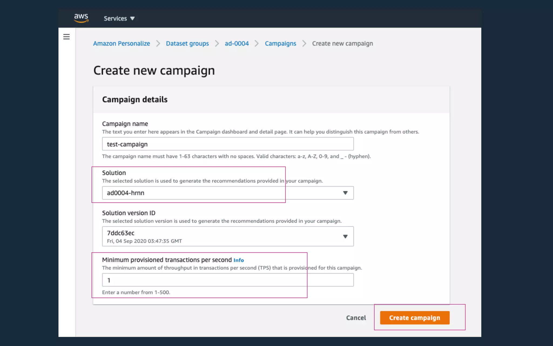Click the orange Create campaign button
The image size is (553, 346).
click(414, 318)
